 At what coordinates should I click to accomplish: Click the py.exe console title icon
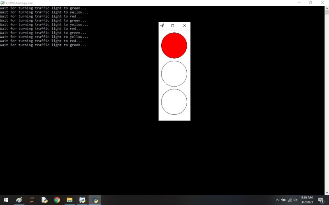tap(2, 3)
